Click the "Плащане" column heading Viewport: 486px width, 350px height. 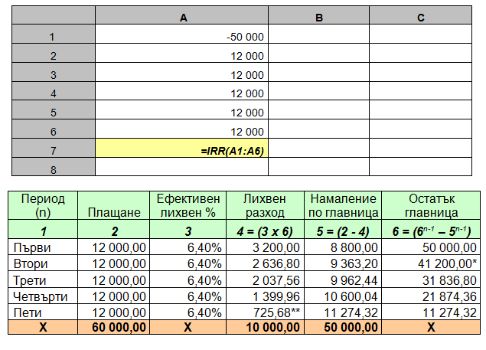(x=115, y=212)
